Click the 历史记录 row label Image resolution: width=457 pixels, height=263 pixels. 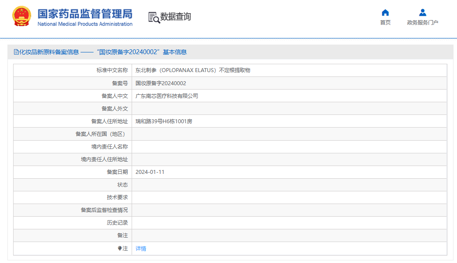click(x=118, y=223)
